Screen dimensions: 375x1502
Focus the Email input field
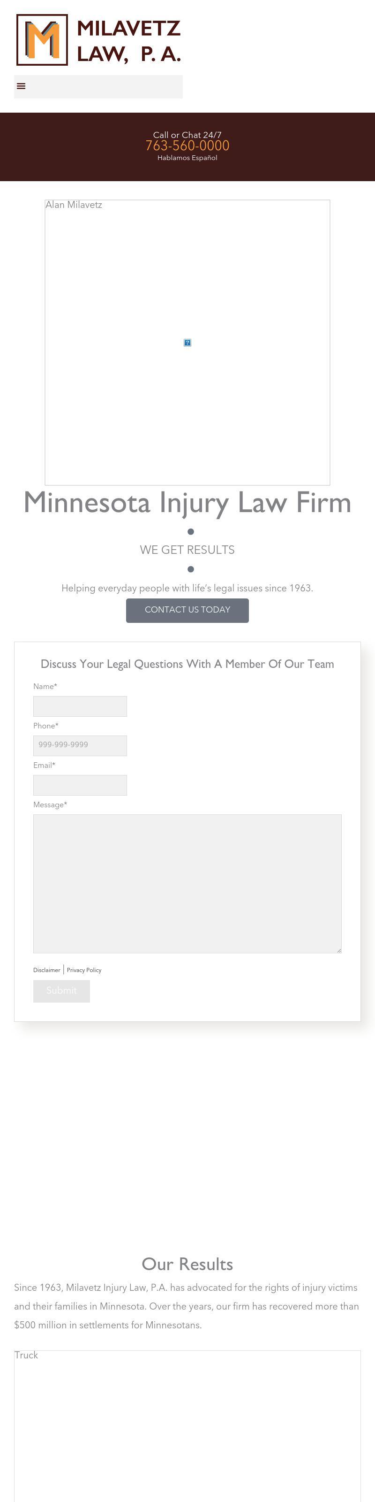(x=80, y=785)
